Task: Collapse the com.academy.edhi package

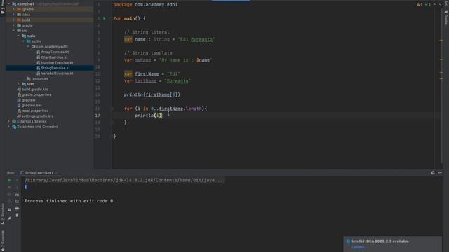Action: pos(28,47)
